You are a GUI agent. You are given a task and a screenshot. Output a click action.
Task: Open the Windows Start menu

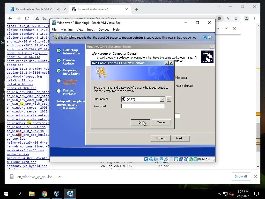coord(6,194)
